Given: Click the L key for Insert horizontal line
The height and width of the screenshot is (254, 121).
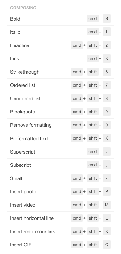Looking at the screenshot, I should coord(106,218).
